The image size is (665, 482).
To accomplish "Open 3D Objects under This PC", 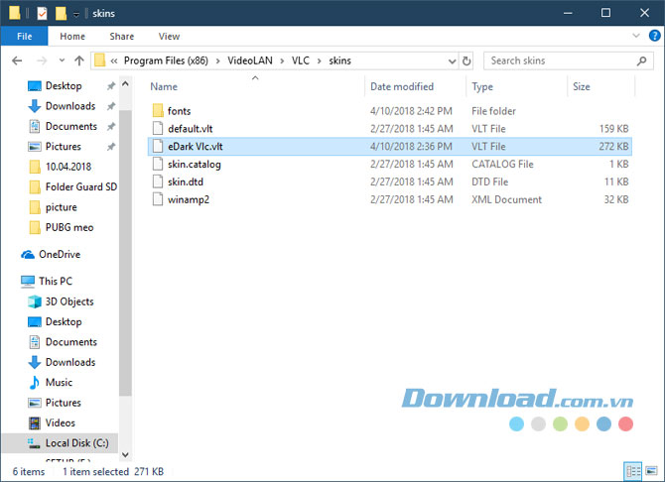I will (x=69, y=301).
